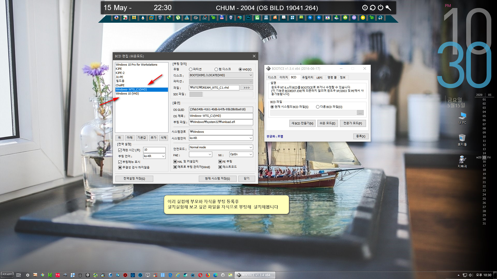Viewport: 497px width, 279px height.
Task: Select Windows 10 (VHD) boot entry
Action: click(x=142, y=94)
